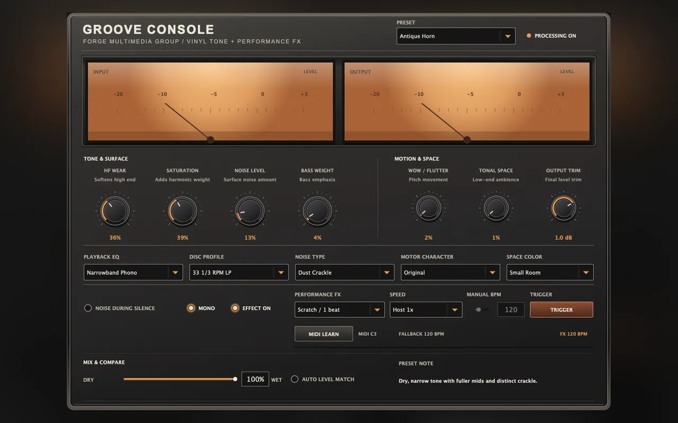The height and width of the screenshot is (423, 678).
Task: Click the Noise Level knob
Action: click(250, 211)
